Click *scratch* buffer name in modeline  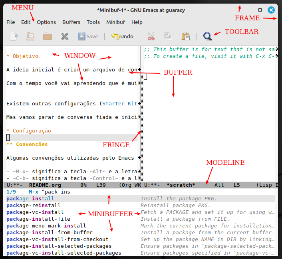point(181,185)
